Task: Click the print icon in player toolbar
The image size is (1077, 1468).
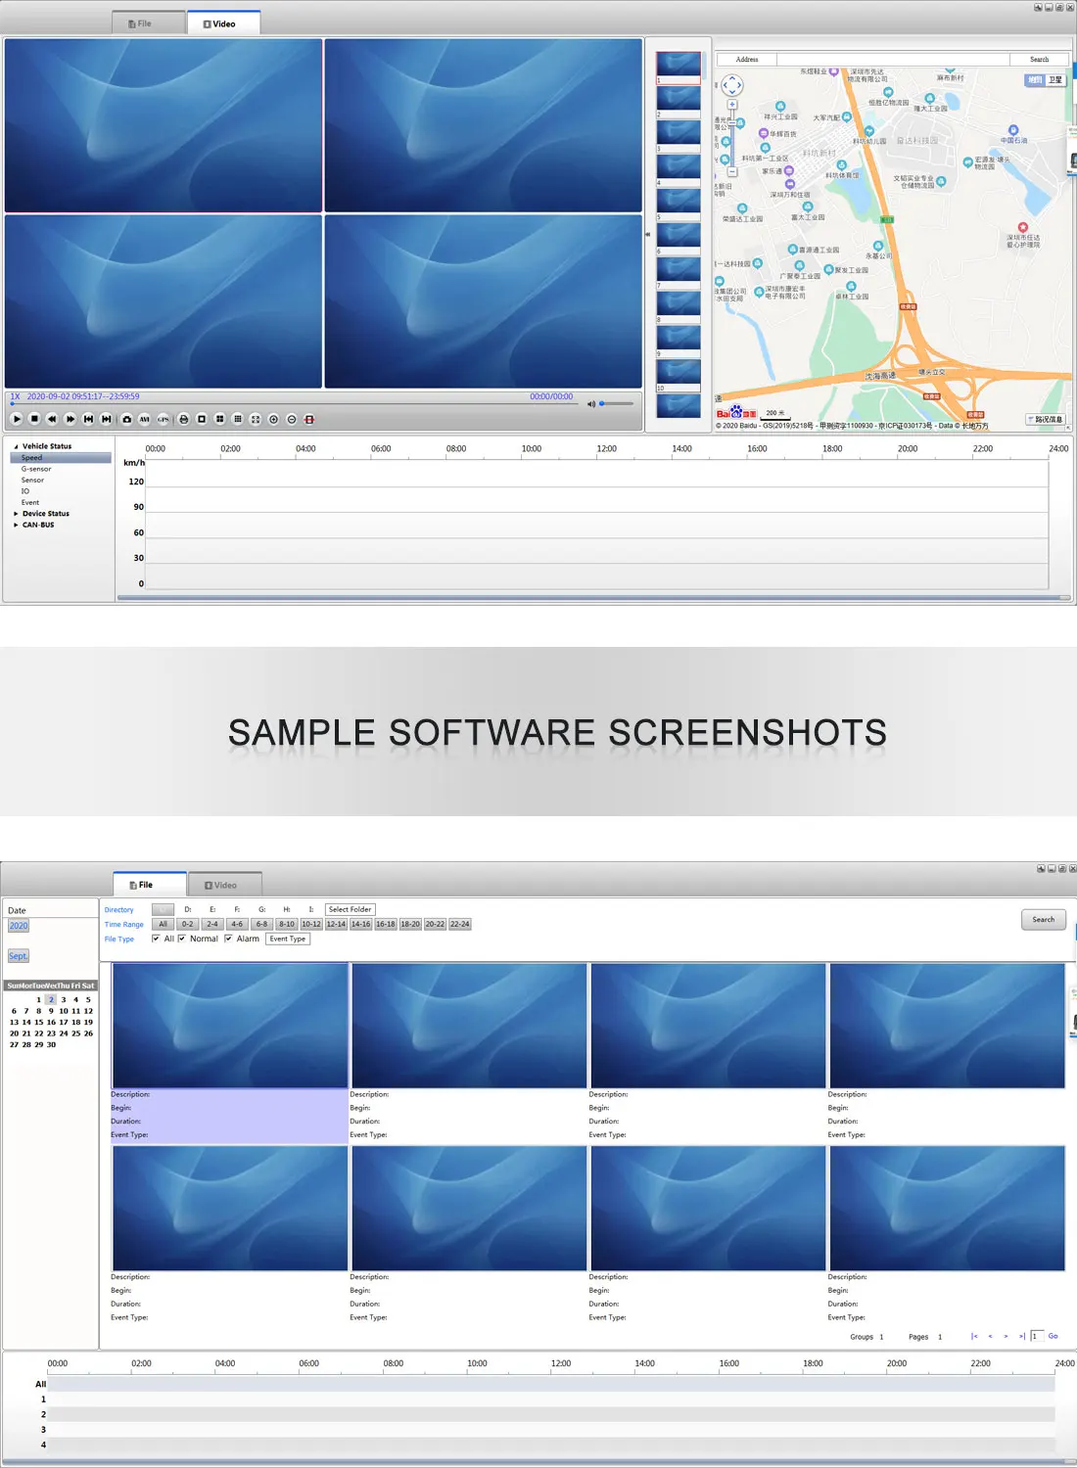Action: pyautogui.click(x=183, y=419)
